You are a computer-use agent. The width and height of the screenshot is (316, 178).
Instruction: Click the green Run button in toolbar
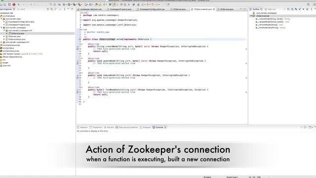[69, 4]
